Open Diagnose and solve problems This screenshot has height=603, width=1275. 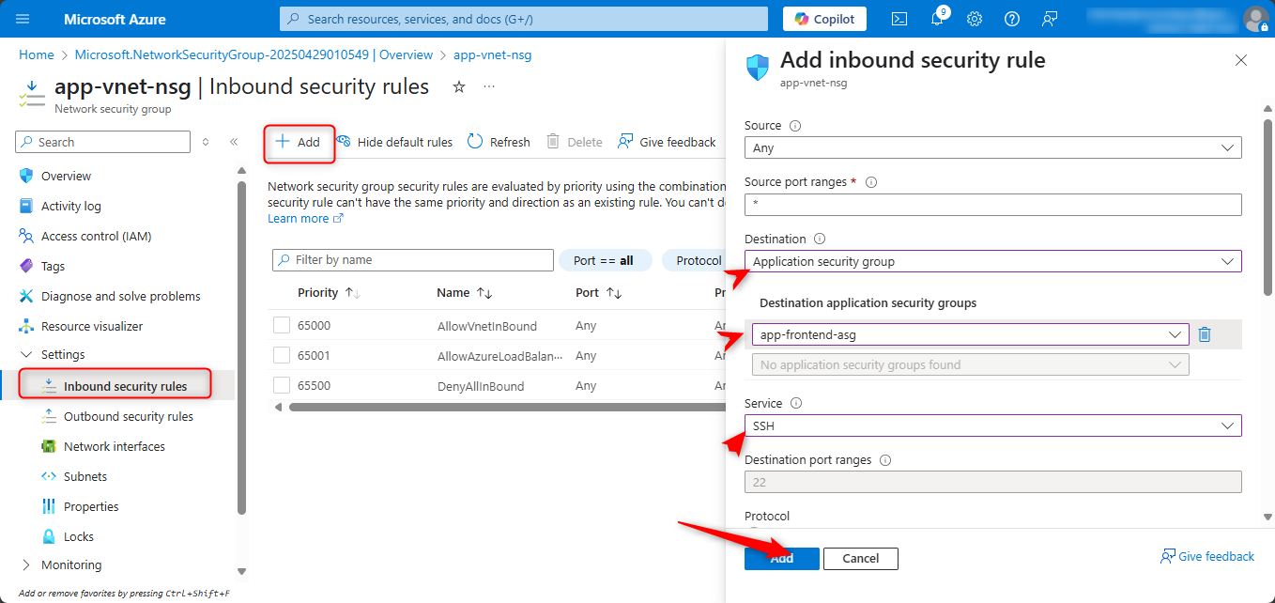pyautogui.click(x=120, y=296)
